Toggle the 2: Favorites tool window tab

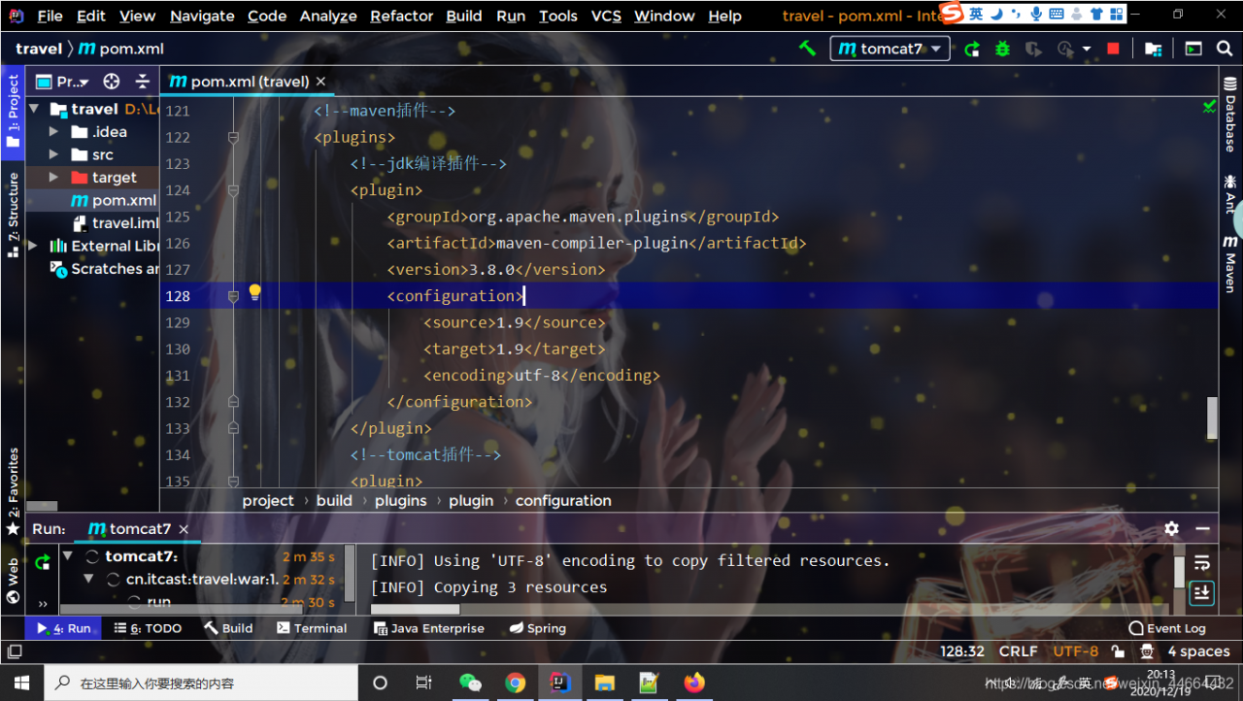[x=13, y=490]
